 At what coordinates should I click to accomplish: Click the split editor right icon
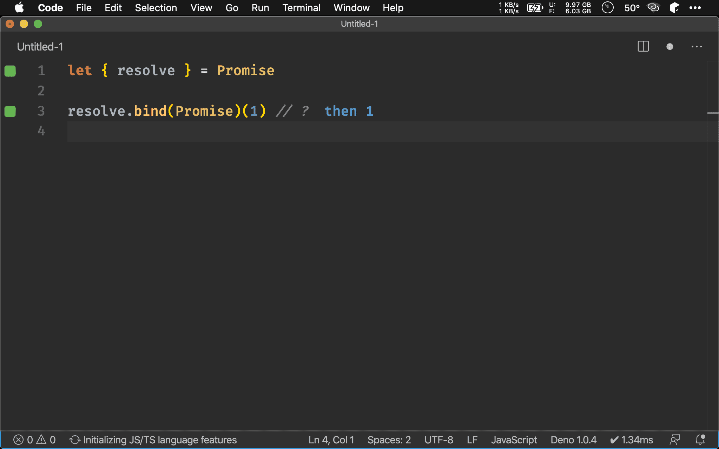pyautogui.click(x=643, y=47)
